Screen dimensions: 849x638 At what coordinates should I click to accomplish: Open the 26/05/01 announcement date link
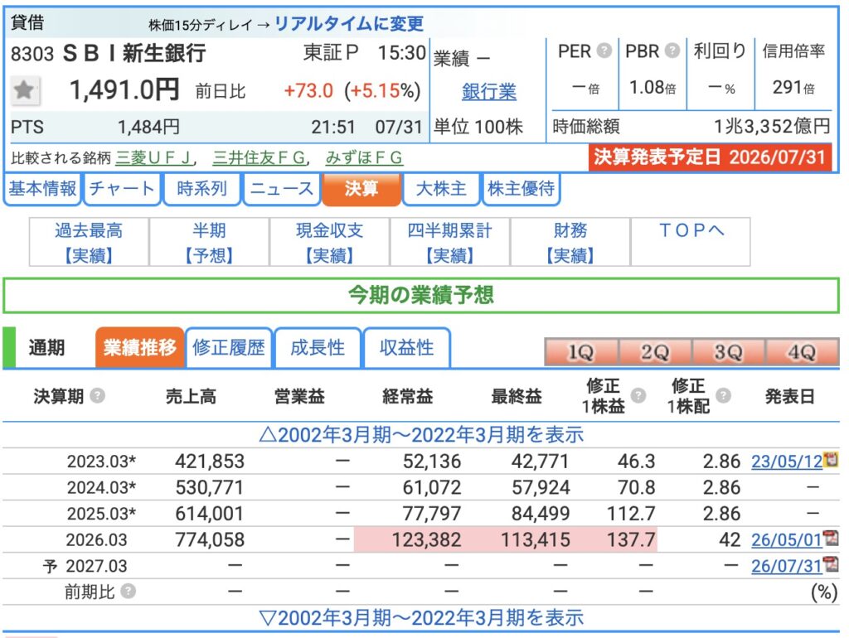coord(787,539)
